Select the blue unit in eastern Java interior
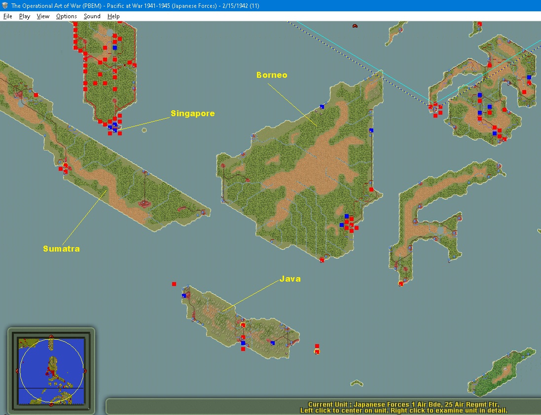 click(273, 343)
